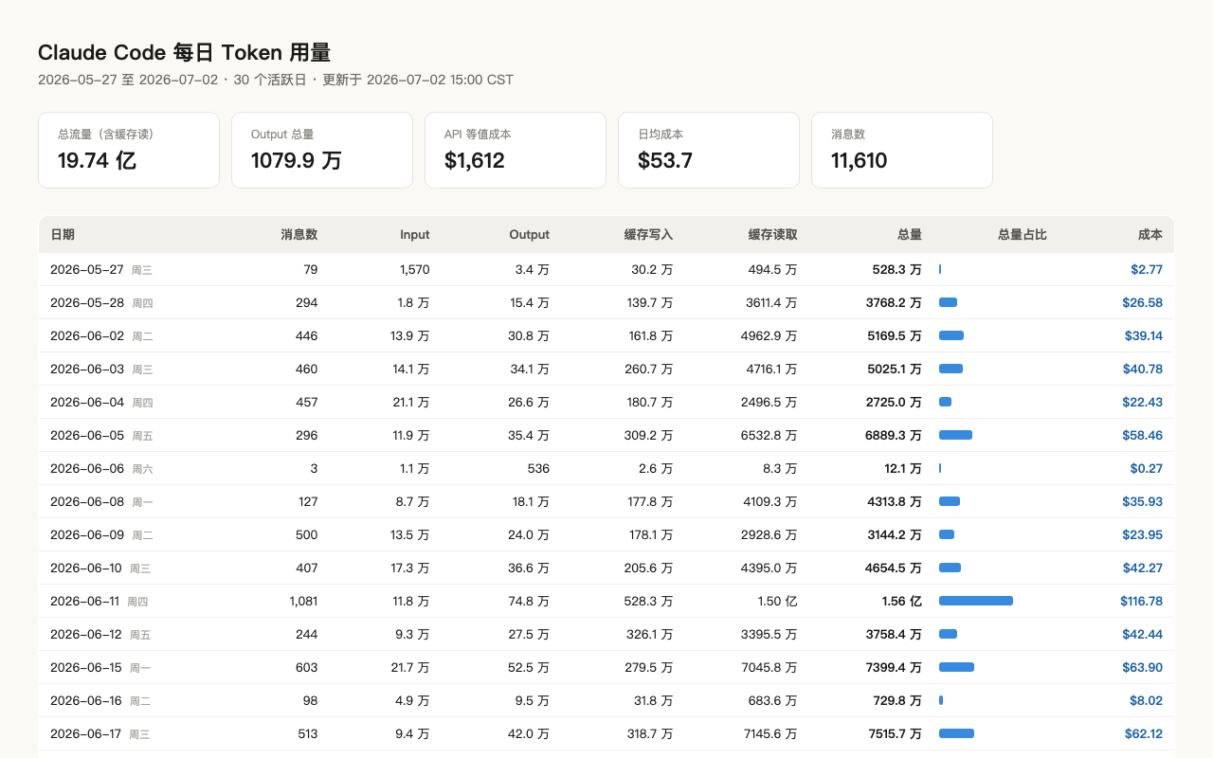This screenshot has height=758, width=1213.
Task: Click the cost value $2.77
Action: 1147,269
